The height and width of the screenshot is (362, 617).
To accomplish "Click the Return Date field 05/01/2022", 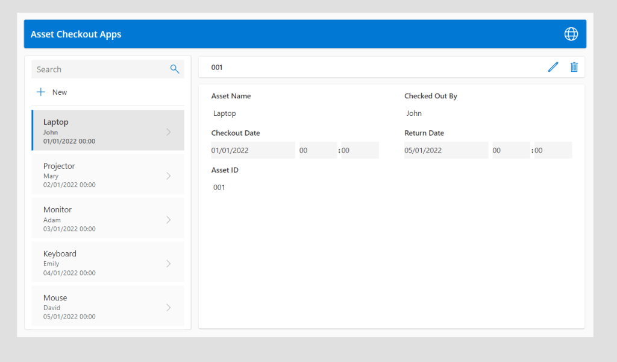I will (x=446, y=150).
